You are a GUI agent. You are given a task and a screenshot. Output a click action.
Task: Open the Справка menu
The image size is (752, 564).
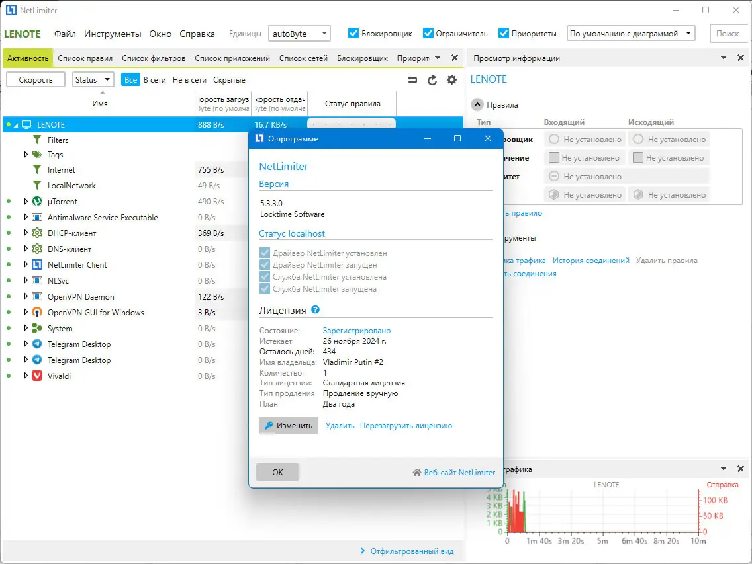pos(197,34)
